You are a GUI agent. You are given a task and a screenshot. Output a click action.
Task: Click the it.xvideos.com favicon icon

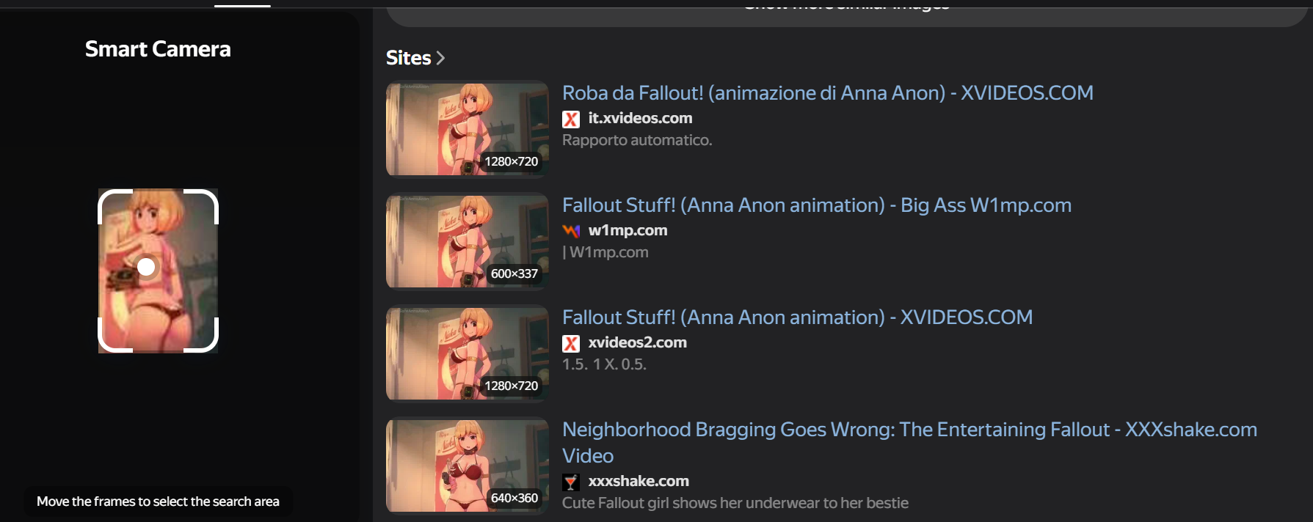click(x=571, y=119)
